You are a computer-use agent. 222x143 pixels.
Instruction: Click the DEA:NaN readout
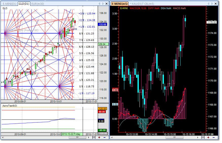point(166,8)
